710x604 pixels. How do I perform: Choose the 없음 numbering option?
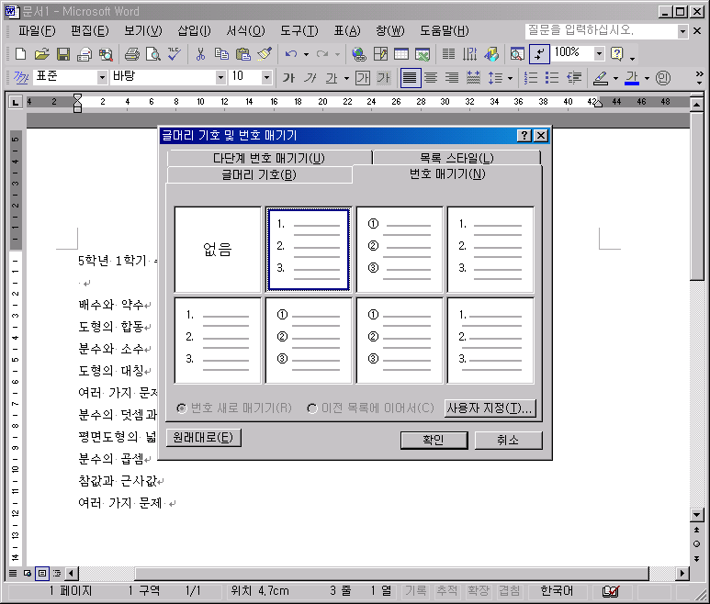tap(218, 250)
